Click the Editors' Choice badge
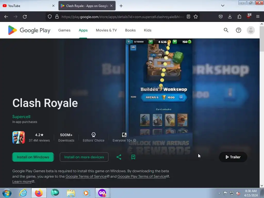 coord(93,137)
